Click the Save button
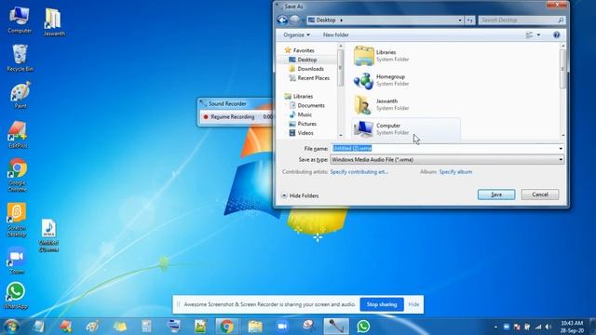The width and height of the screenshot is (596, 335). click(496, 194)
